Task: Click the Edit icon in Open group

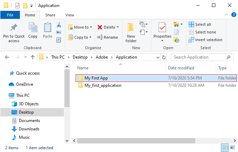Action: [x=176, y=32]
